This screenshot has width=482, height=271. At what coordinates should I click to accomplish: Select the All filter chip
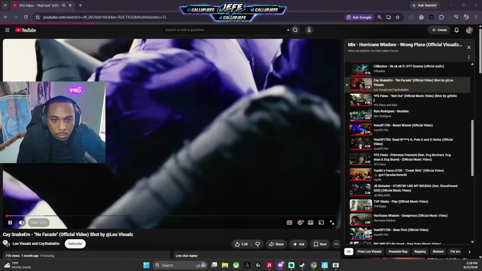(349, 252)
